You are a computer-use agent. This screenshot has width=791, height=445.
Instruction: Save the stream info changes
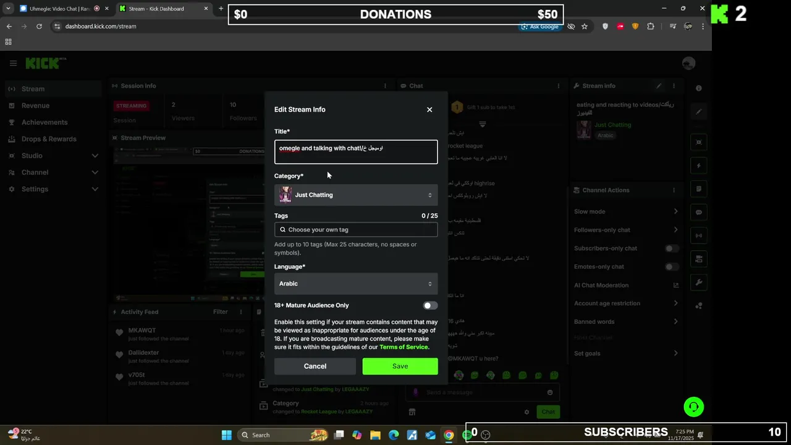(400, 366)
